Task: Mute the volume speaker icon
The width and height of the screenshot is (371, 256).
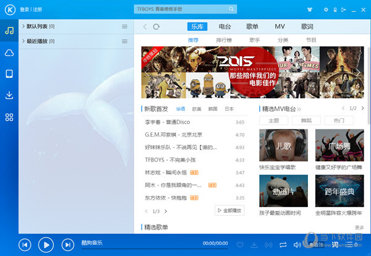Action: (x=297, y=245)
